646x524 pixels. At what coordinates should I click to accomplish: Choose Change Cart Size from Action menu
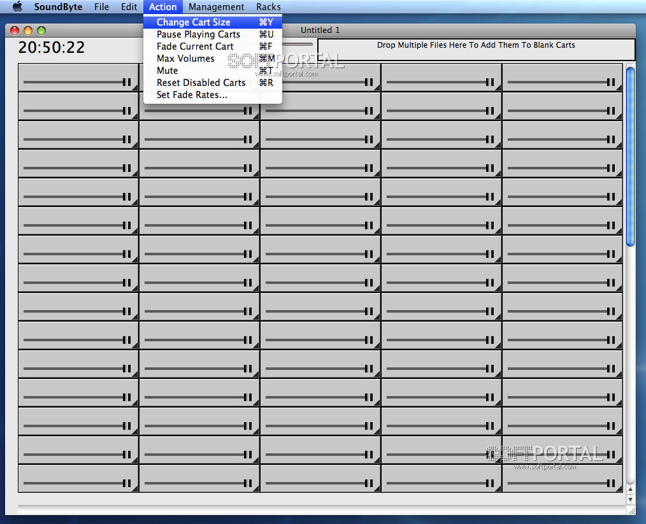(213, 22)
